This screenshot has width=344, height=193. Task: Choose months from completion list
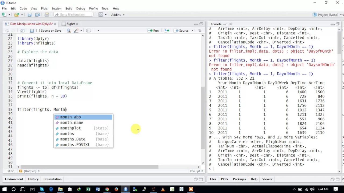pyautogui.click(x=83, y=133)
